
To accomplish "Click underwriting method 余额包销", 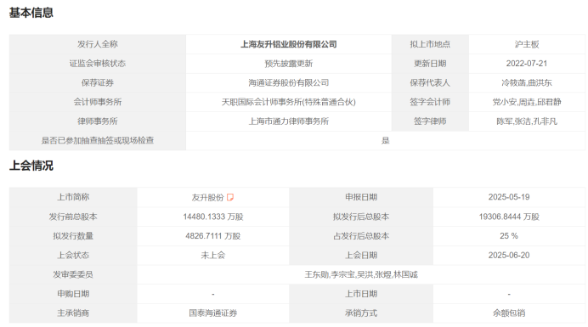I will (x=509, y=313).
